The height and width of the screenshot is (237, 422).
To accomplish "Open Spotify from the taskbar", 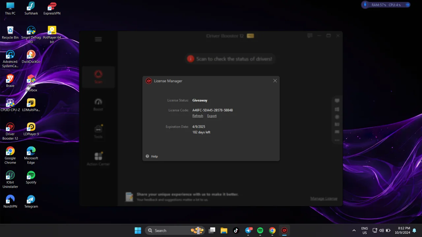I will click(x=260, y=230).
